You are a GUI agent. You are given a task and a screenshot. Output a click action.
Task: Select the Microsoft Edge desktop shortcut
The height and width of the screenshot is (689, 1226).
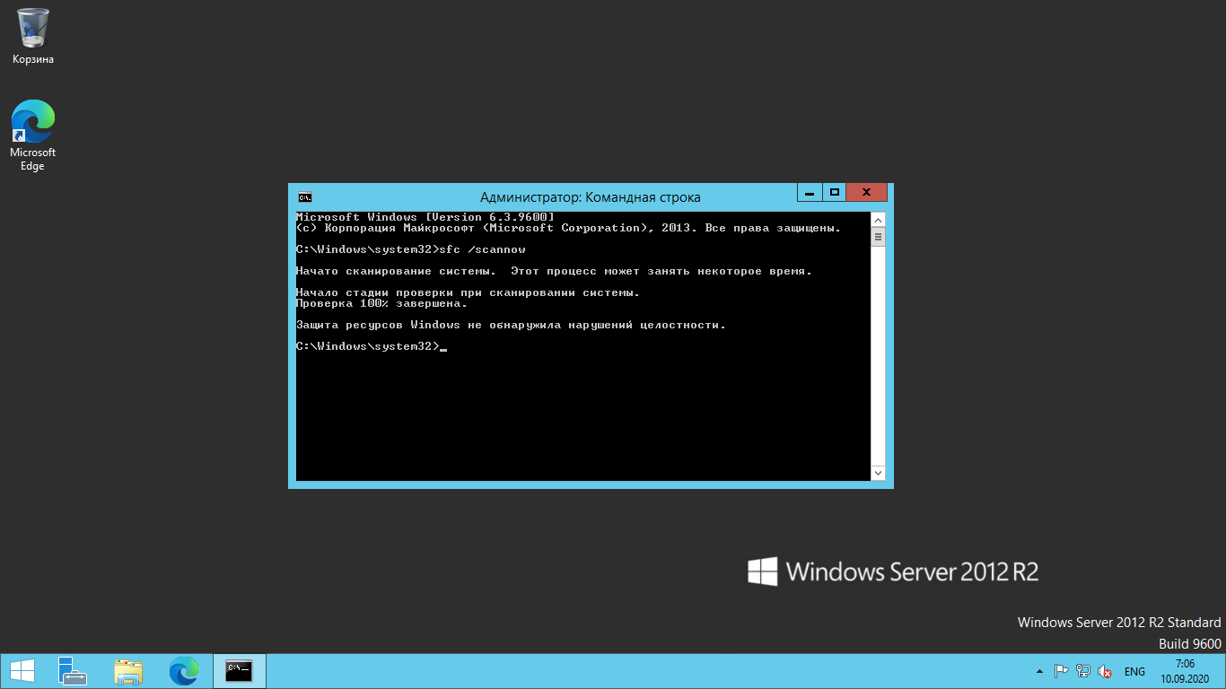pos(33,135)
